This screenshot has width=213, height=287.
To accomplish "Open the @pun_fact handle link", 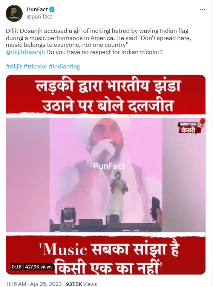I will (40, 17).
